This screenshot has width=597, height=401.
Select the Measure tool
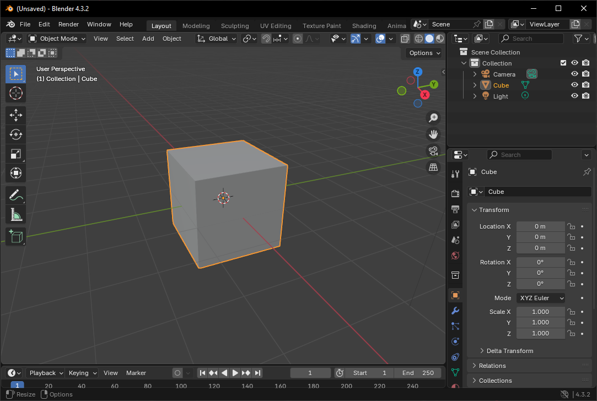coord(15,214)
